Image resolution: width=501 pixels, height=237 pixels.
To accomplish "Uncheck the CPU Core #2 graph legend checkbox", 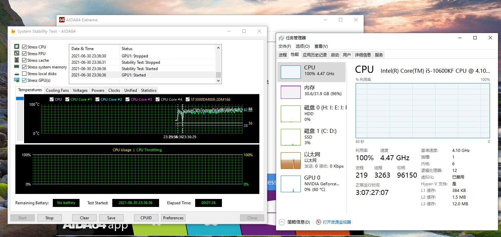I will pos(97,99).
